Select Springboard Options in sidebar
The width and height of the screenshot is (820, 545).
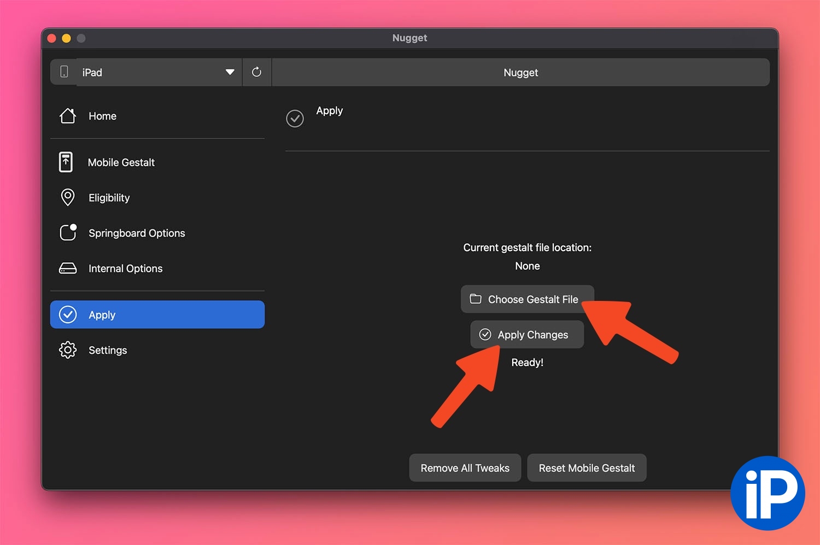point(157,233)
